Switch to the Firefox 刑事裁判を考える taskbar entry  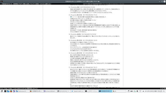coord(36,91)
